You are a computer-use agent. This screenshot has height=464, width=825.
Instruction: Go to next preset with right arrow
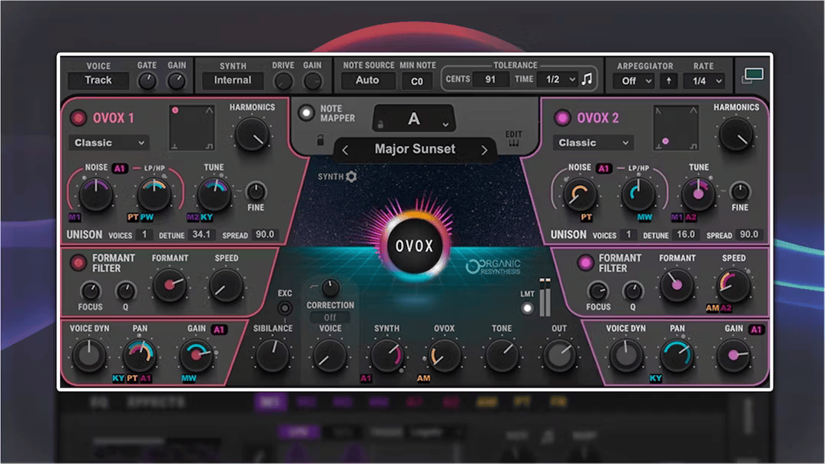[484, 150]
